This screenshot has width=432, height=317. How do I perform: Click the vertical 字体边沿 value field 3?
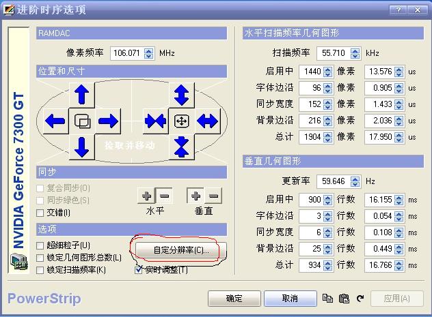click(x=311, y=216)
